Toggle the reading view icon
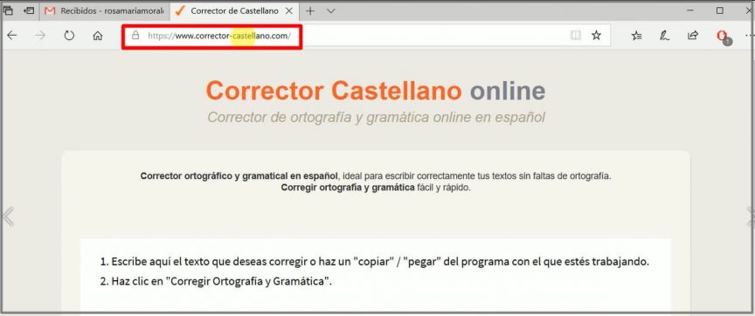This screenshot has height=316, width=755. [575, 35]
